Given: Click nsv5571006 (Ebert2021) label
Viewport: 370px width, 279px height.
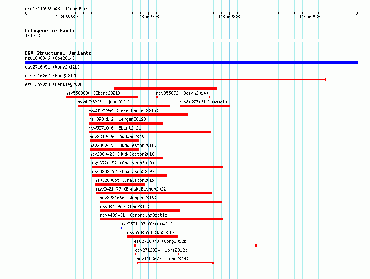Looking at the screenshot, I should 116,128.
